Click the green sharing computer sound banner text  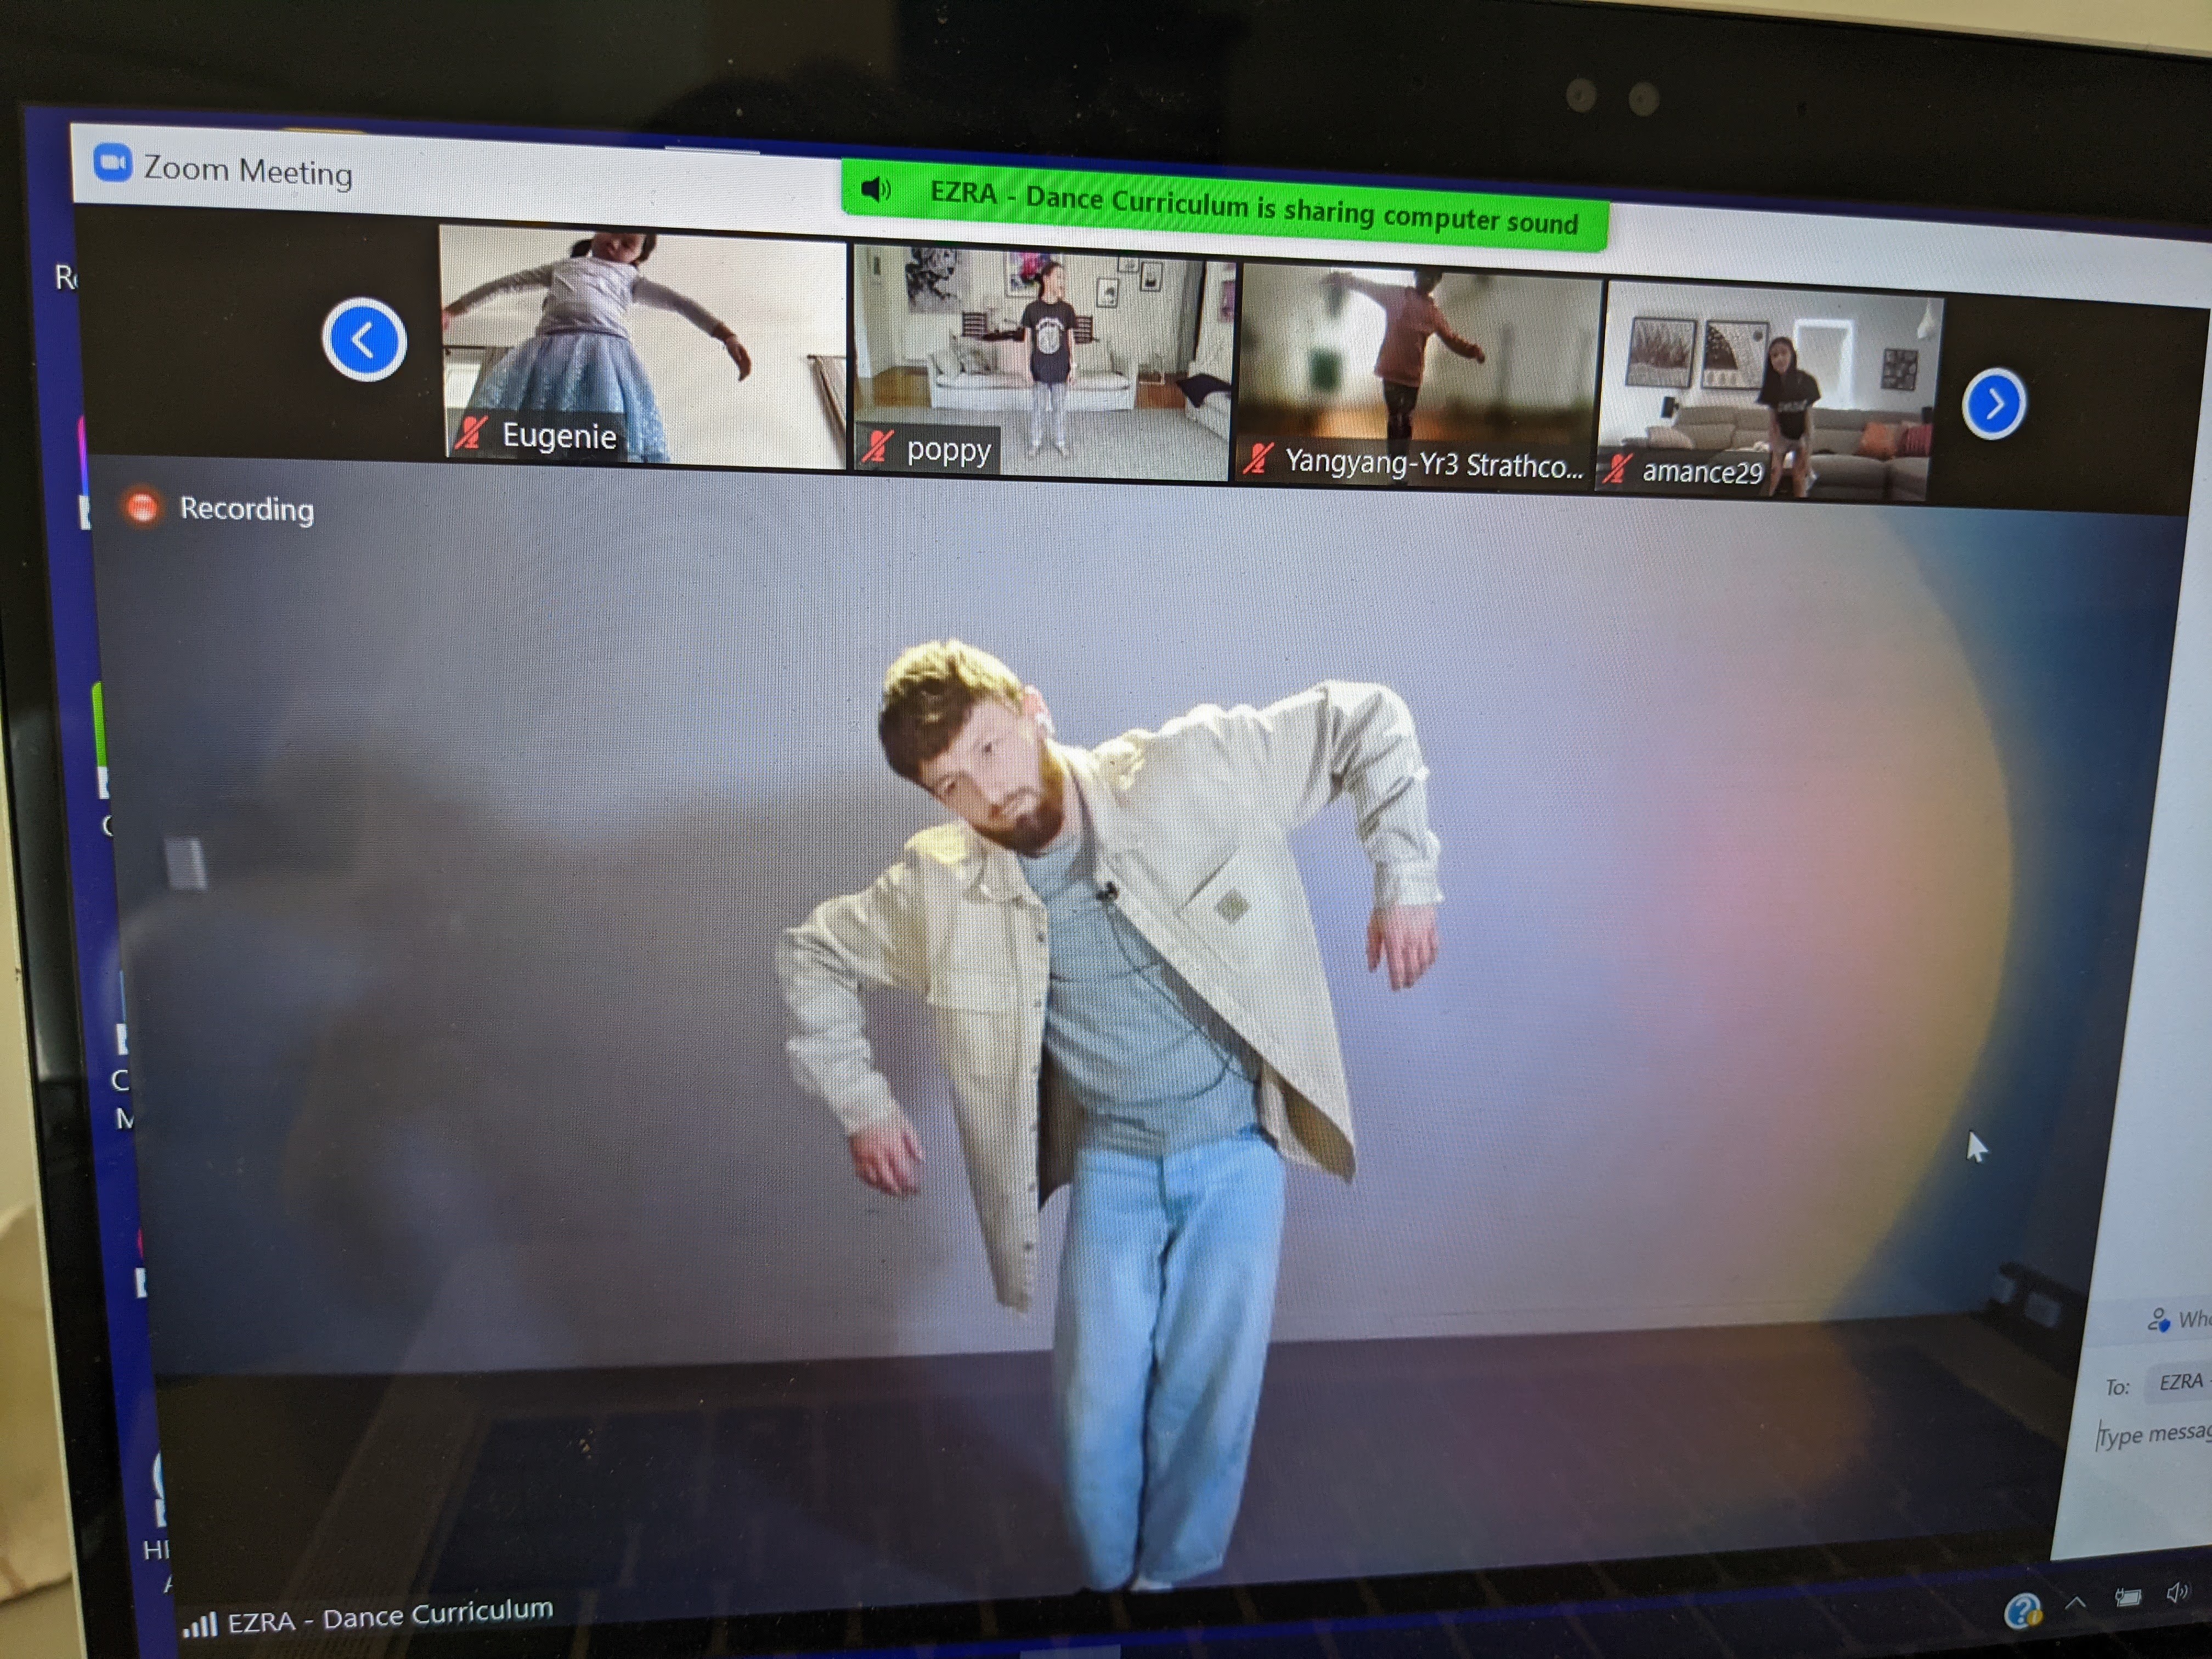pyautogui.click(x=1253, y=208)
